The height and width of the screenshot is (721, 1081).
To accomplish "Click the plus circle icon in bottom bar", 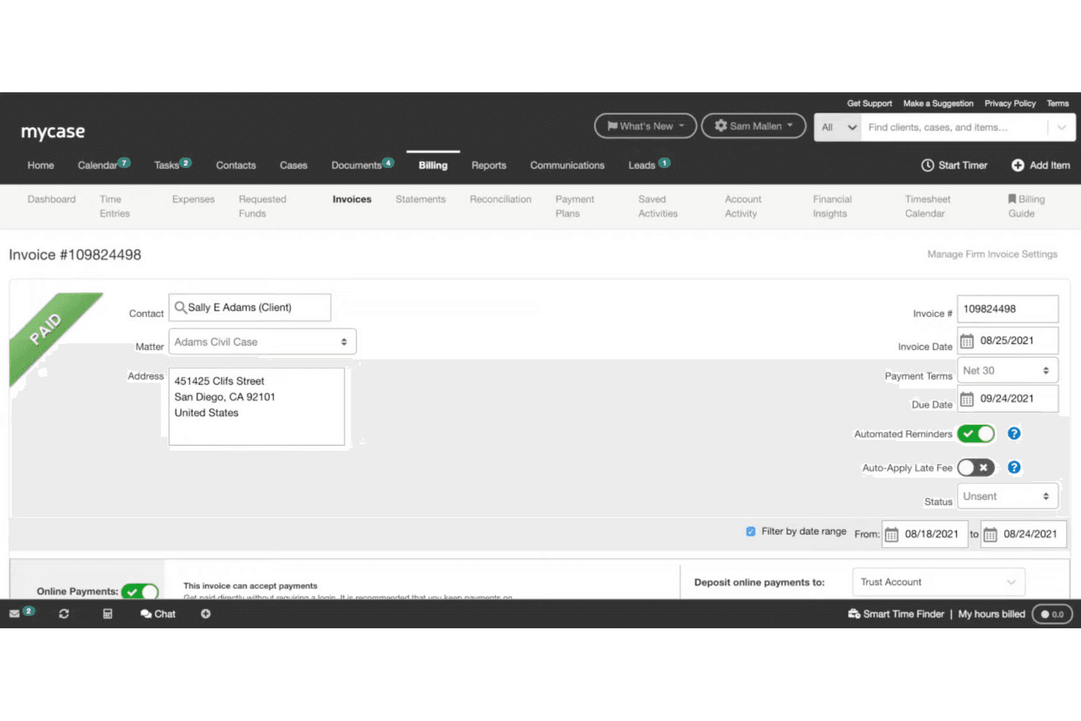I will tap(206, 614).
